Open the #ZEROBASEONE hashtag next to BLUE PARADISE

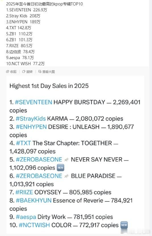pos(39,176)
